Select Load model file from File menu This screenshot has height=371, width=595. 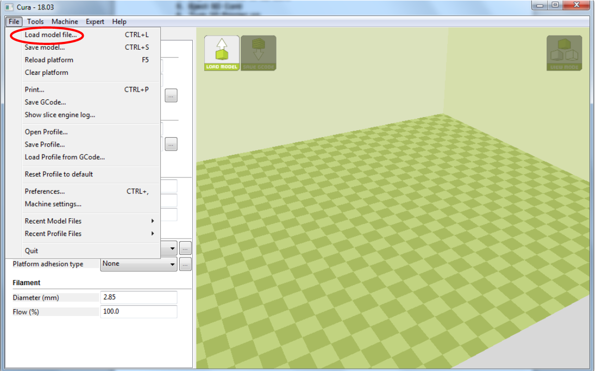click(x=51, y=35)
